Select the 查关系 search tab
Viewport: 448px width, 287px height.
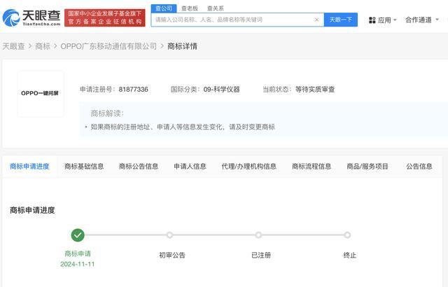point(215,8)
